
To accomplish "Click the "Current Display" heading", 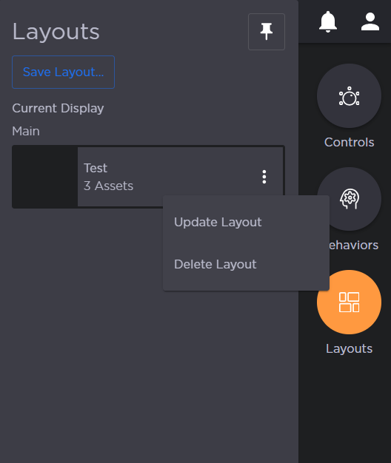I will (58, 109).
